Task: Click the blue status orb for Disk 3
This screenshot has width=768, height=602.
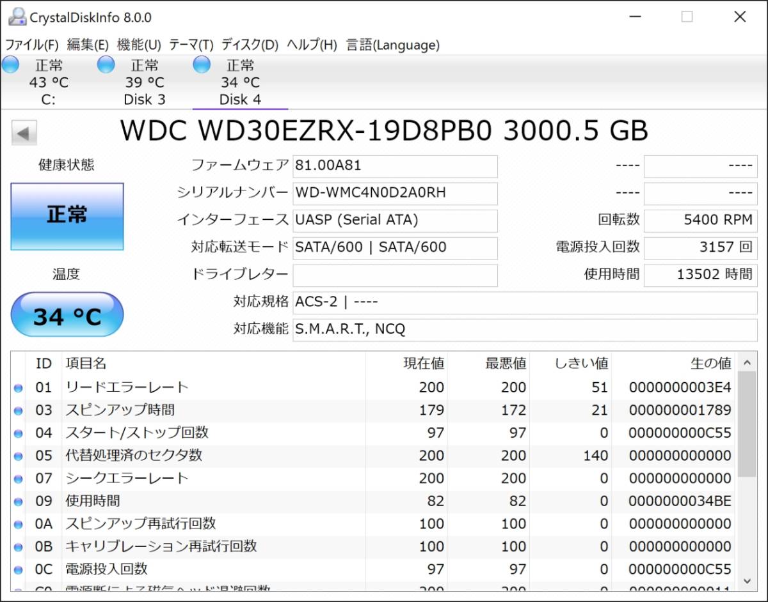Action: pos(106,64)
